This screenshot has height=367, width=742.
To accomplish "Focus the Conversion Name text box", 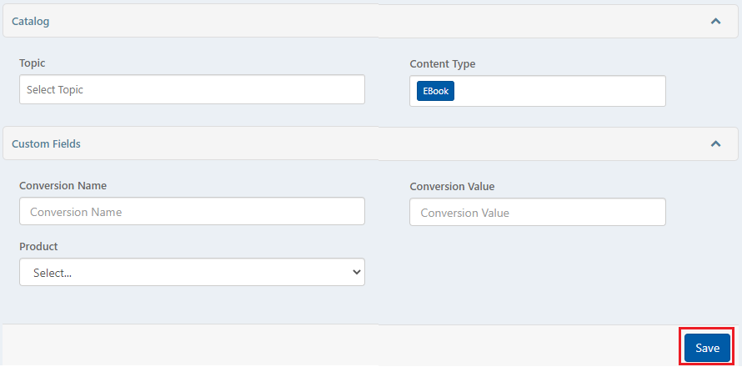I will (192, 211).
